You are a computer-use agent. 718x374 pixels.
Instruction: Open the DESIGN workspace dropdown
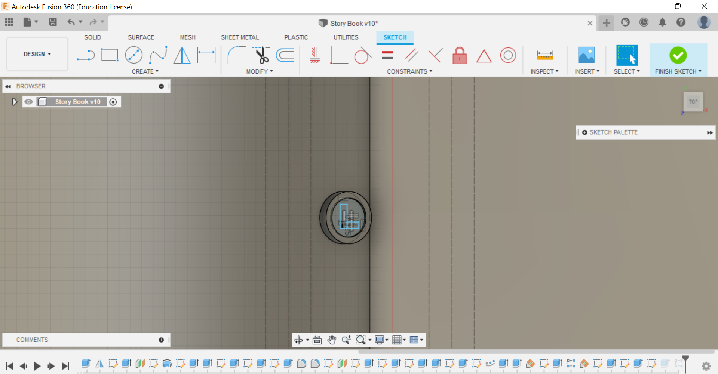coord(37,54)
